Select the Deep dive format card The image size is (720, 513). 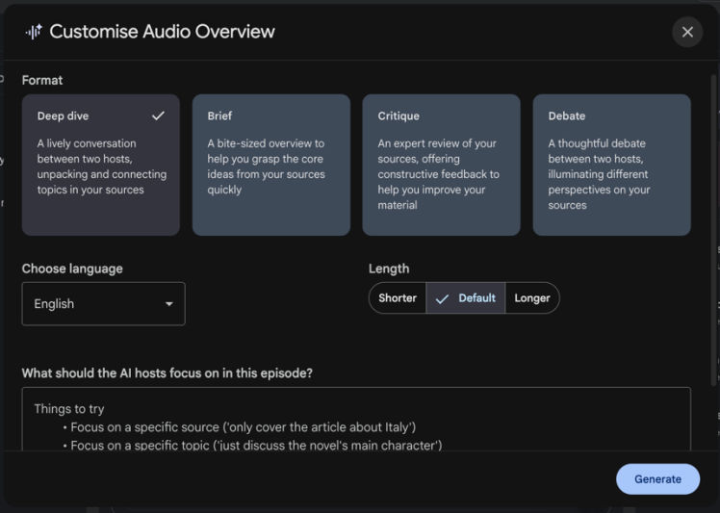pos(100,165)
